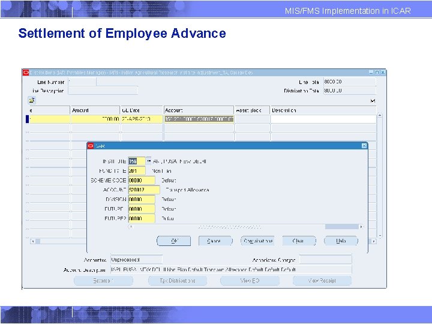Open the INSTITUTE list of values button

(x=149, y=160)
